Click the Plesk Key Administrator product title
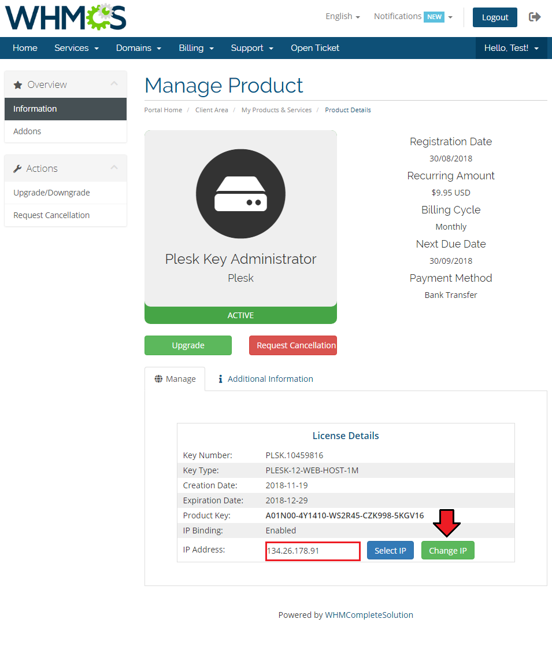The image size is (552, 652). pyautogui.click(x=240, y=259)
